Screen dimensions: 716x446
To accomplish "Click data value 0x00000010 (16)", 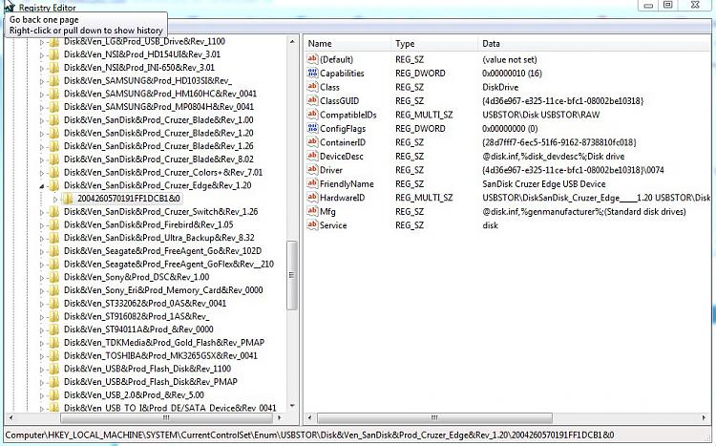I will (x=512, y=74).
